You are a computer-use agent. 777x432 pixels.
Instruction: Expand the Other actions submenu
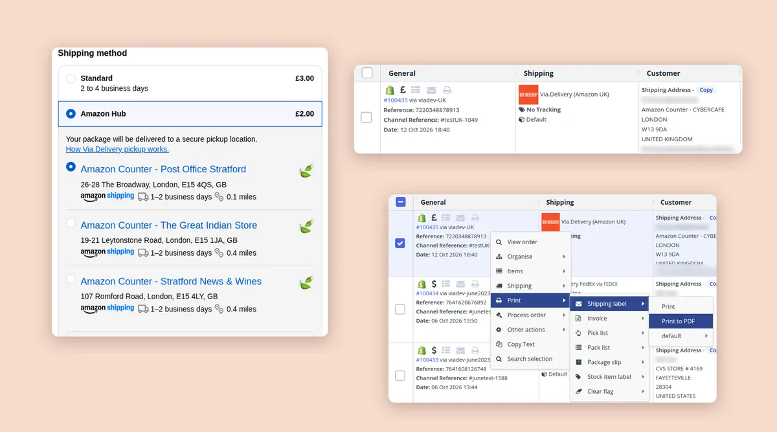[x=530, y=330]
